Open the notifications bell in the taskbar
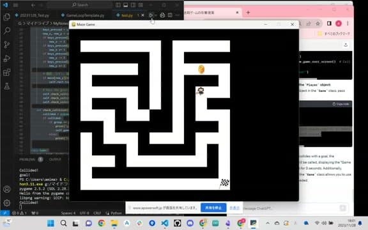This screenshot has height=230, width=368. [360, 223]
